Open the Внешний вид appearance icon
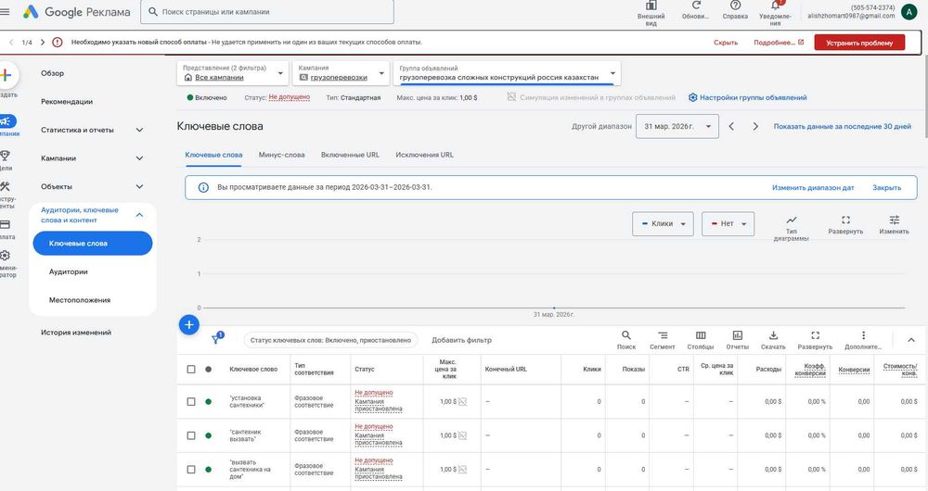The image size is (928, 491). click(651, 6)
